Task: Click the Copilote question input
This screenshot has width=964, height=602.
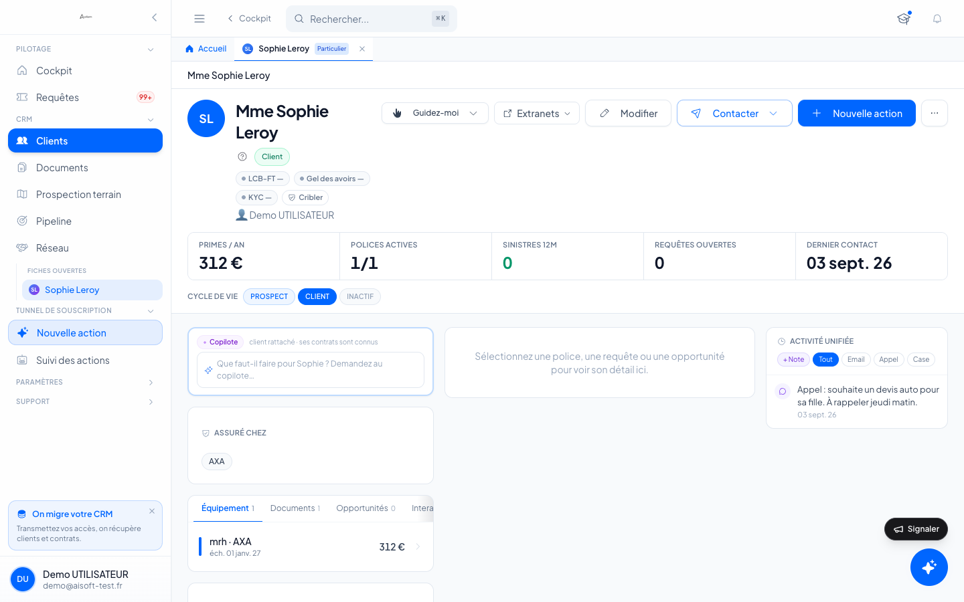Action: click(311, 370)
